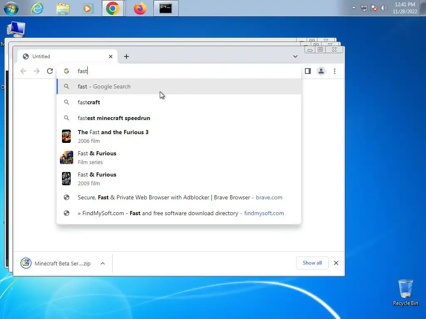The image size is (426, 319).
Task: Choose 'Fast & Furious' 2009 film suggestion
Action: pyautogui.click(x=179, y=179)
